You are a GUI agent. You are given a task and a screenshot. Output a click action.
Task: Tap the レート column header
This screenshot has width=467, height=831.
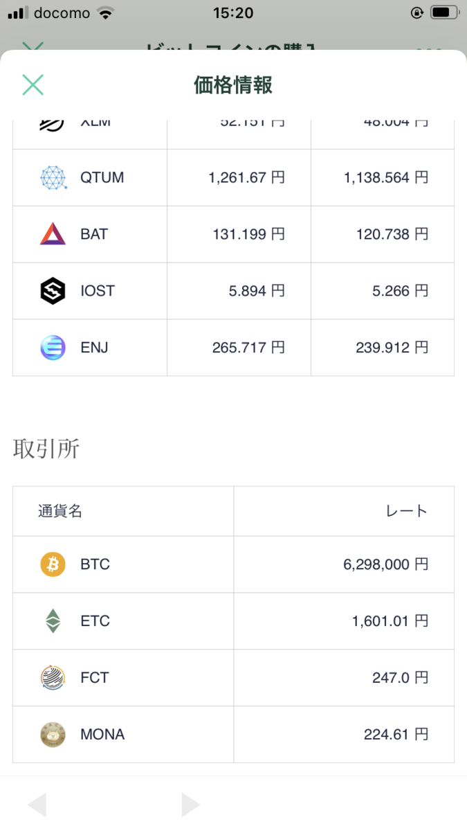(407, 512)
